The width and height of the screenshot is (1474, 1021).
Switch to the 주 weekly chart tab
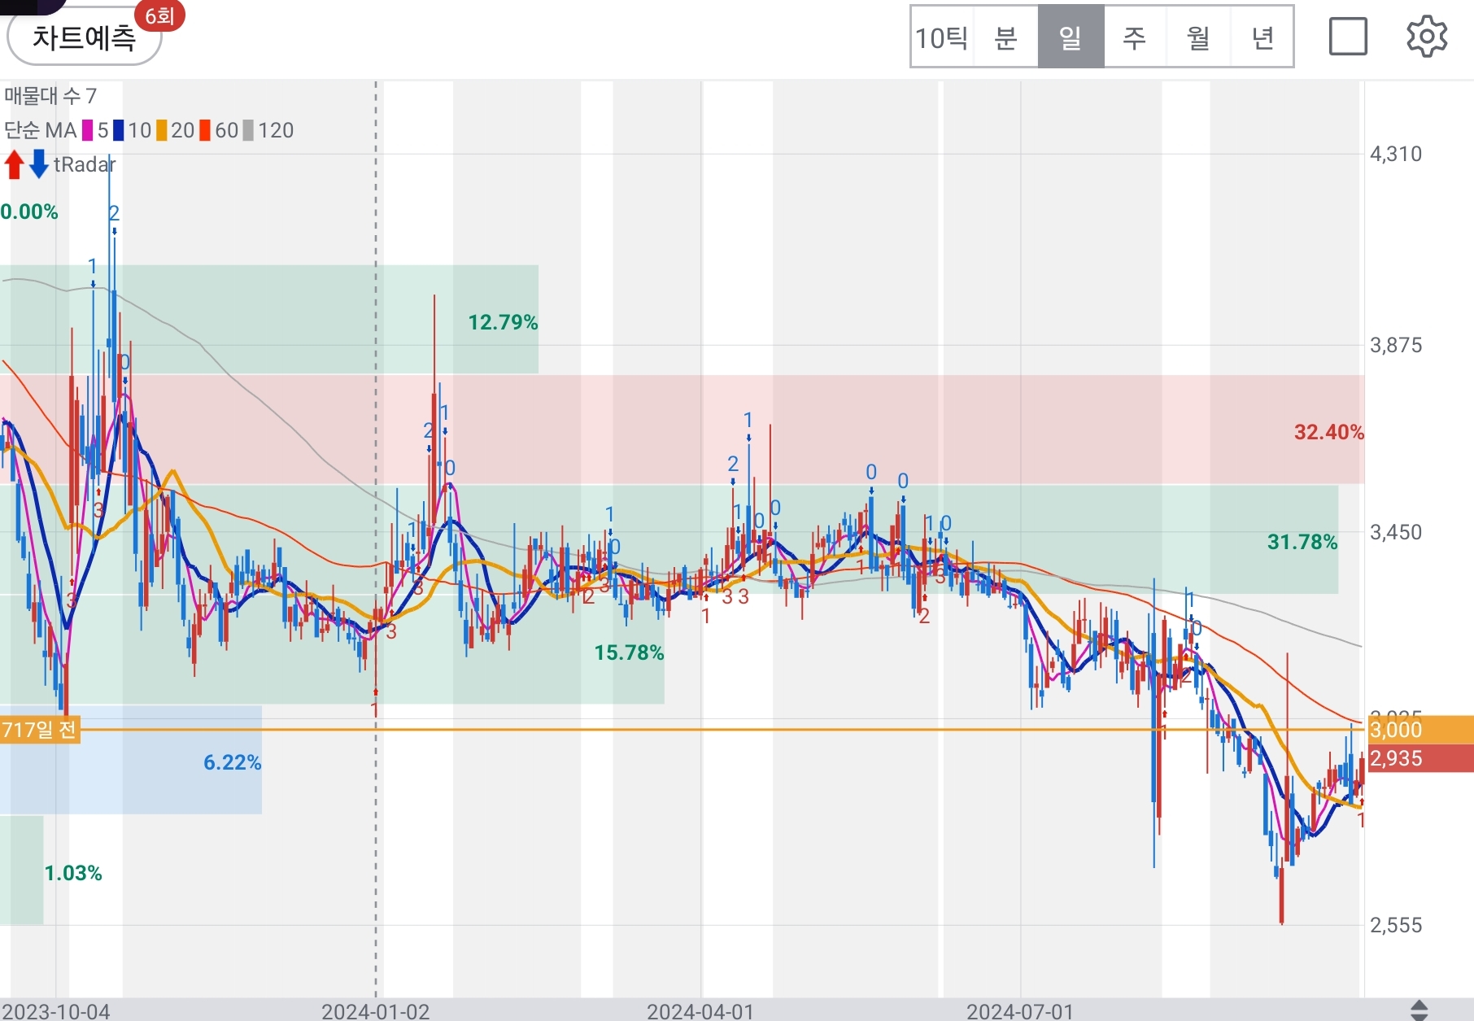pos(1135,37)
